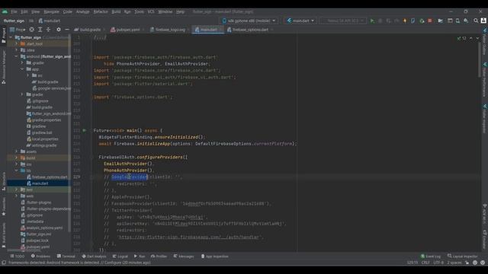Open the Run tool window at bottom
The image size is (488, 274).
tap(140, 256)
